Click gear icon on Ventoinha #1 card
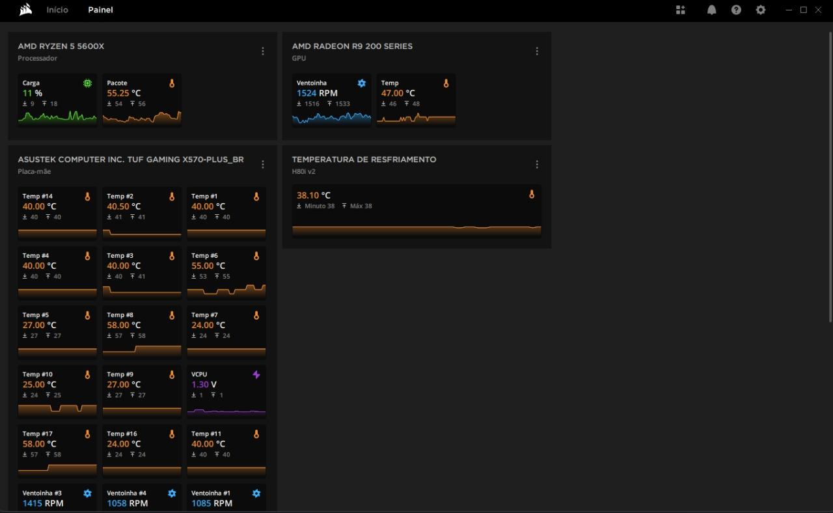The image size is (833, 513). pyautogui.click(x=256, y=493)
